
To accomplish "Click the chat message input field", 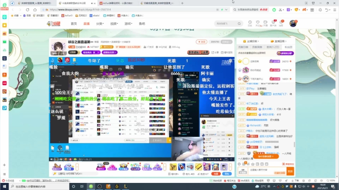I will (267, 172).
